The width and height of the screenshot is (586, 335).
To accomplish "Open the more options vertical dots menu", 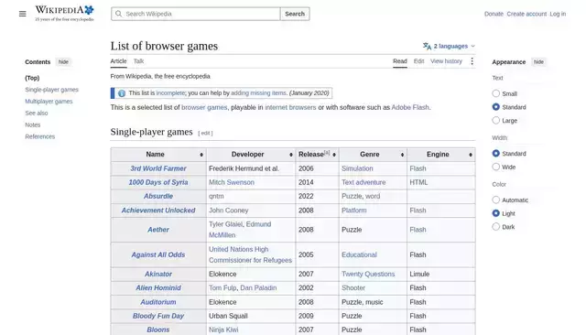I will tap(472, 61).
